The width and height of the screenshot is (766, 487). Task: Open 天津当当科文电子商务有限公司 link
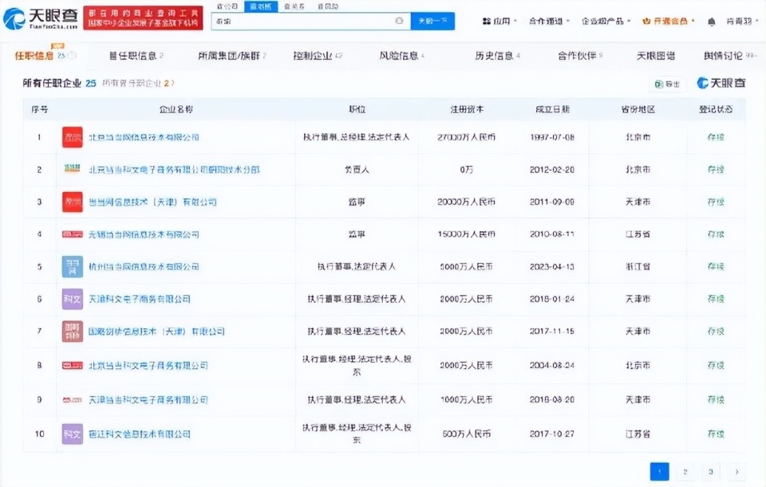click(148, 399)
